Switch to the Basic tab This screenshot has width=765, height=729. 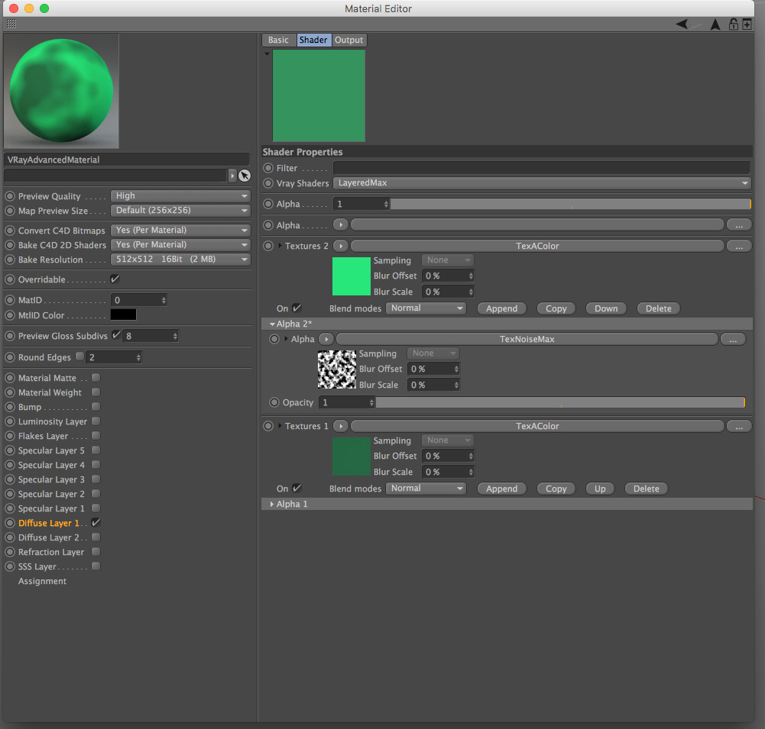point(279,40)
